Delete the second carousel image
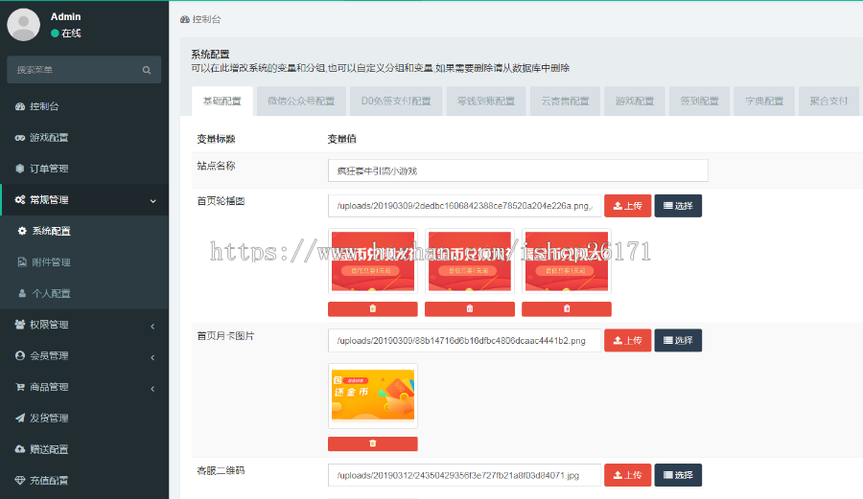The image size is (863, 499). pyautogui.click(x=470, y=308)
